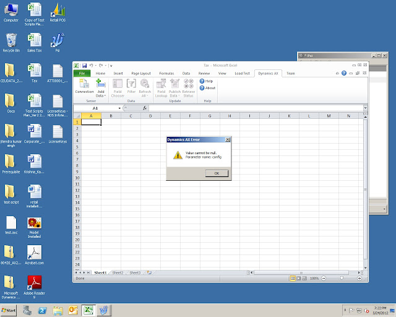Switch to Page Layout view in the status bar

coord(298,279)
